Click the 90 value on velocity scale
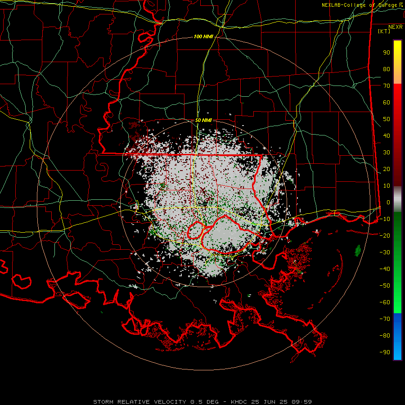Image resolution: width=405 pixels, height=405 pixels. pos(387,53)
